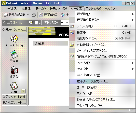Screen dimensions: 136x113
Task: Expand the 送受信の設定(V) submenu
Action: [x=133, y=20]
